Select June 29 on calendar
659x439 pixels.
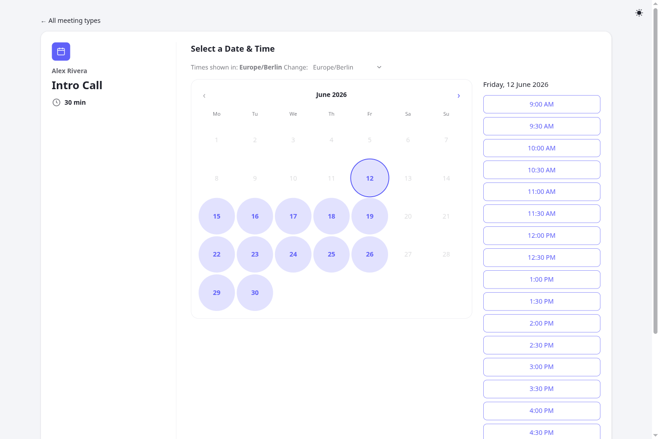click(x=217, y=293)
